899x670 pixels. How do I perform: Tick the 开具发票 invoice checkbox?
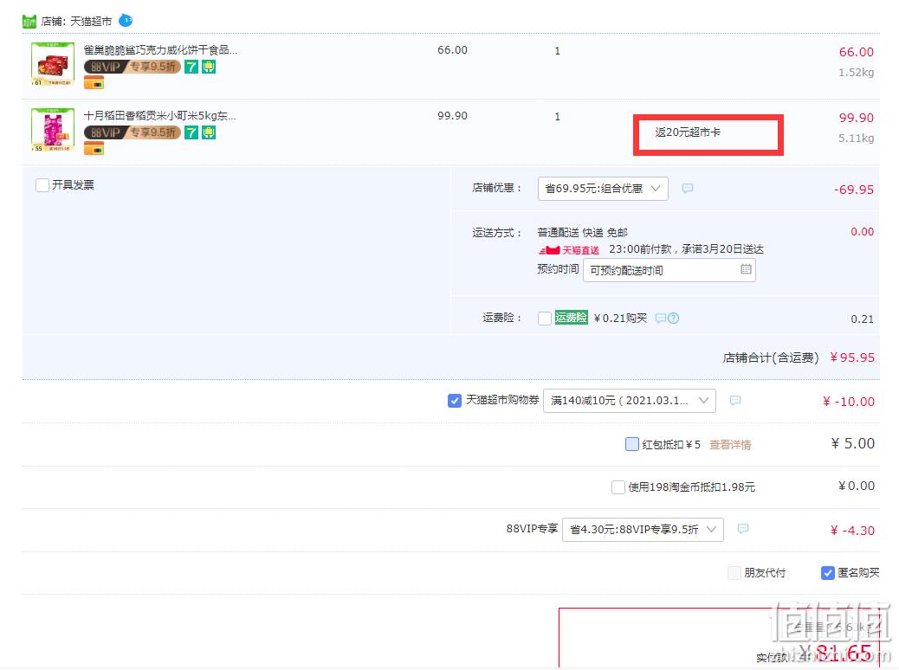click(42, 185)
